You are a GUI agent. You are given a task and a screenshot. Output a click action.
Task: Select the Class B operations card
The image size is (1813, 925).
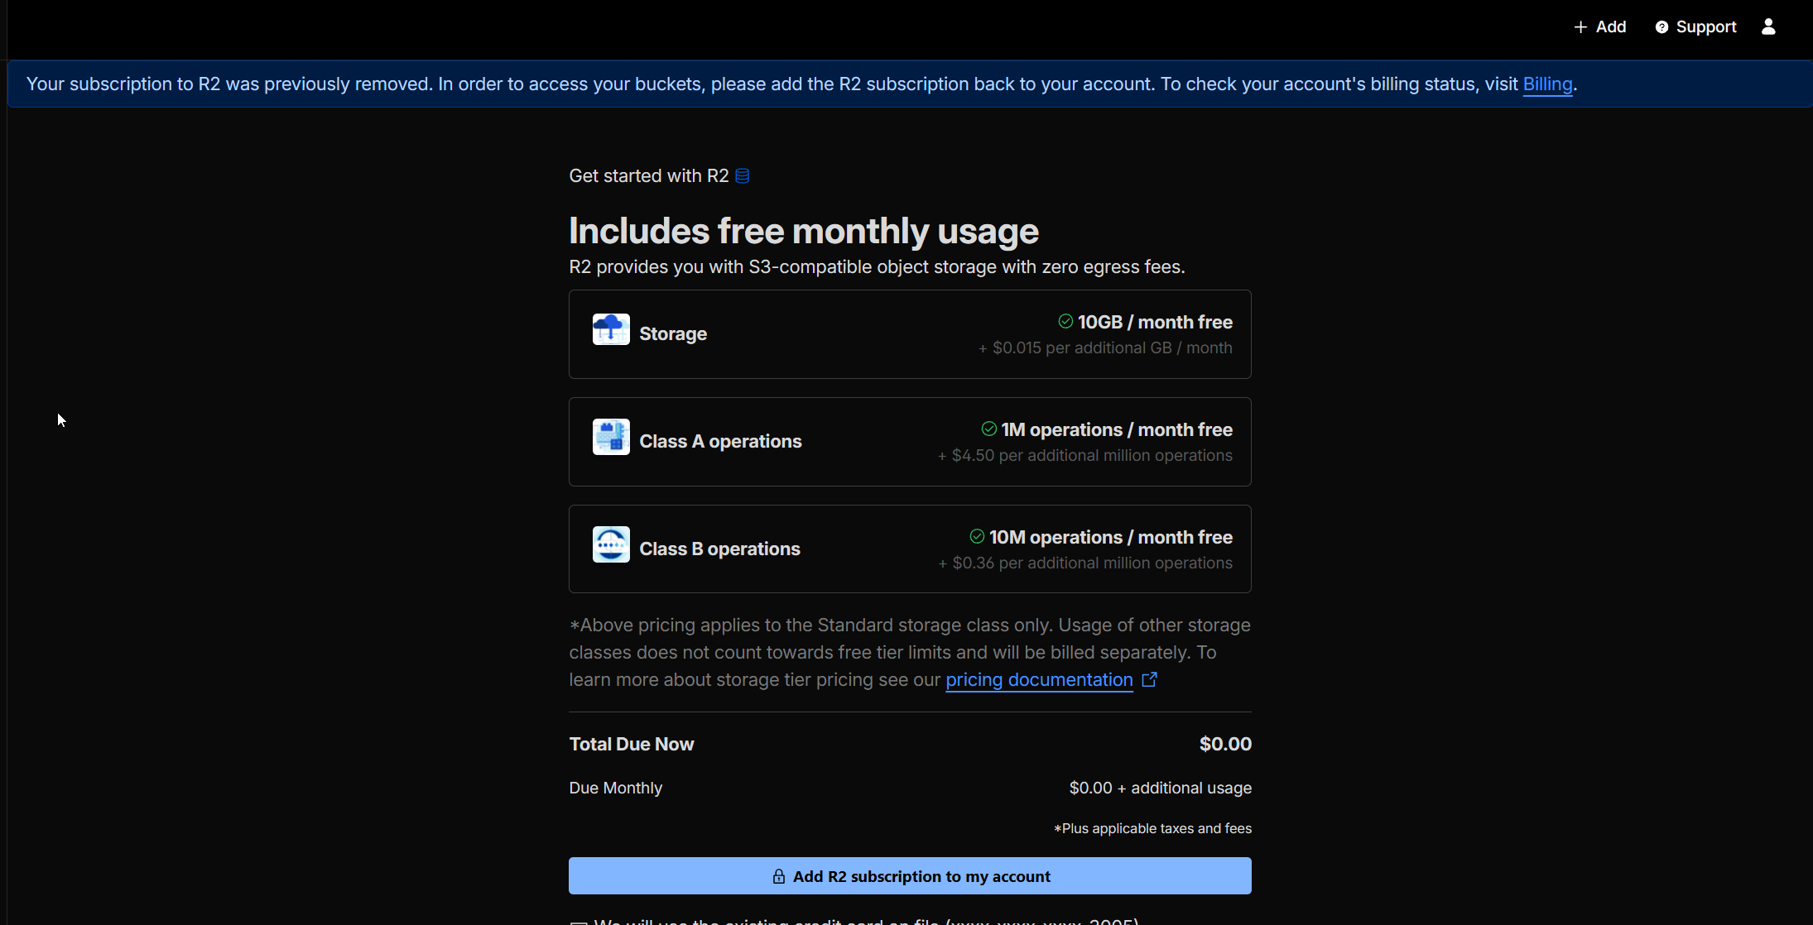909,549
